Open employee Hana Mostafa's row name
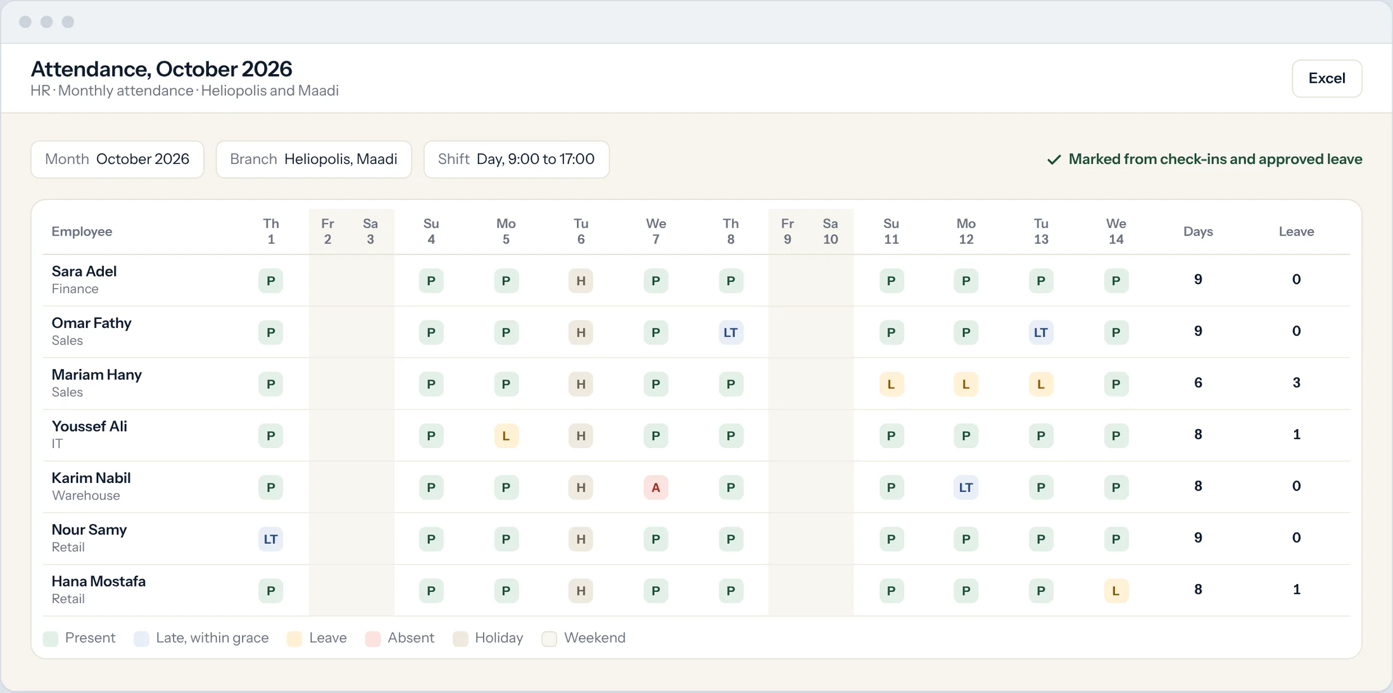1393x693 pixels. pos(99,582)
